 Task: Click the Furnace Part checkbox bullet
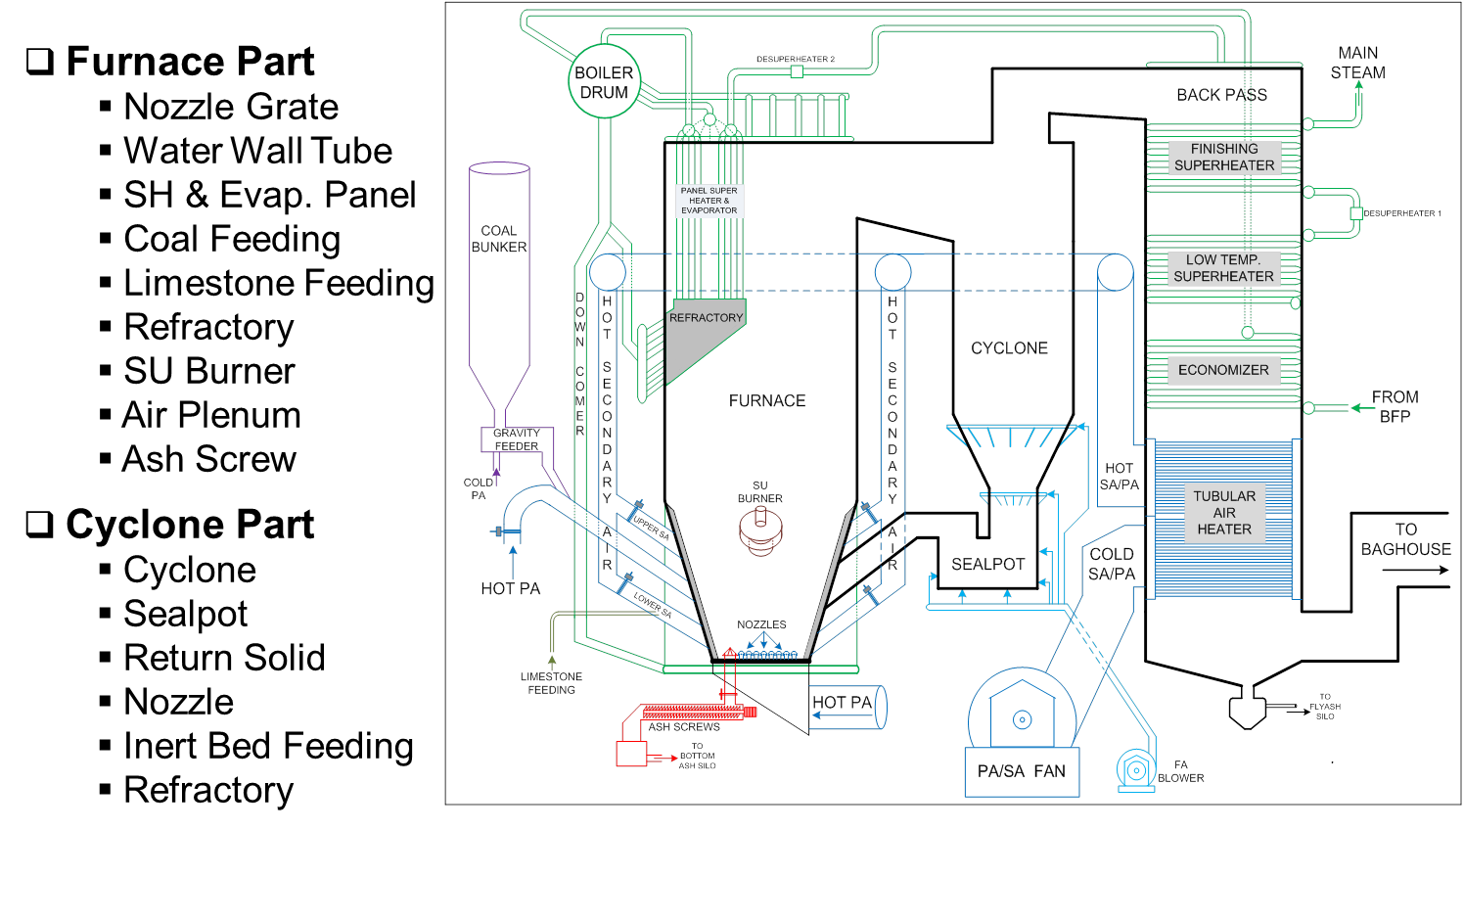(39, 62)
